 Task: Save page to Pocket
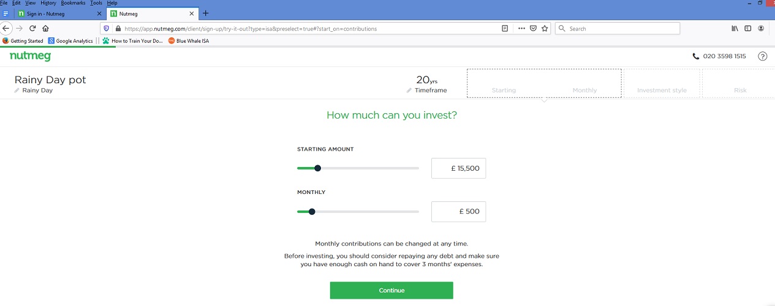click(533, 28)
